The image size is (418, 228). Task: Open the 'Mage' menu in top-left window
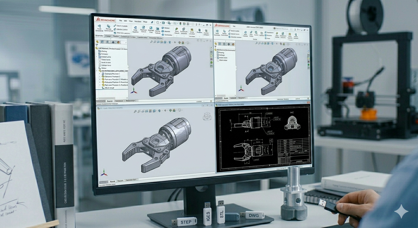click(x=145, y=22)
